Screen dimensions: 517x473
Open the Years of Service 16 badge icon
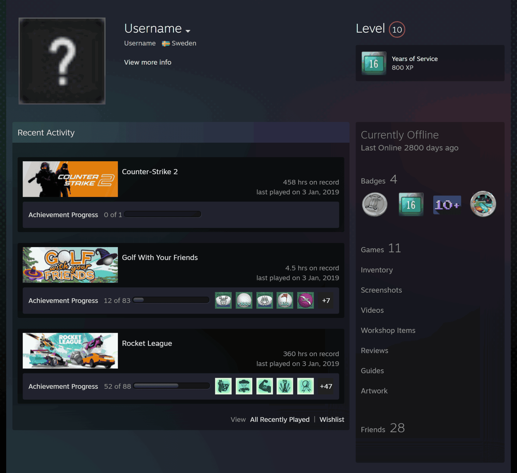point(374,63)
